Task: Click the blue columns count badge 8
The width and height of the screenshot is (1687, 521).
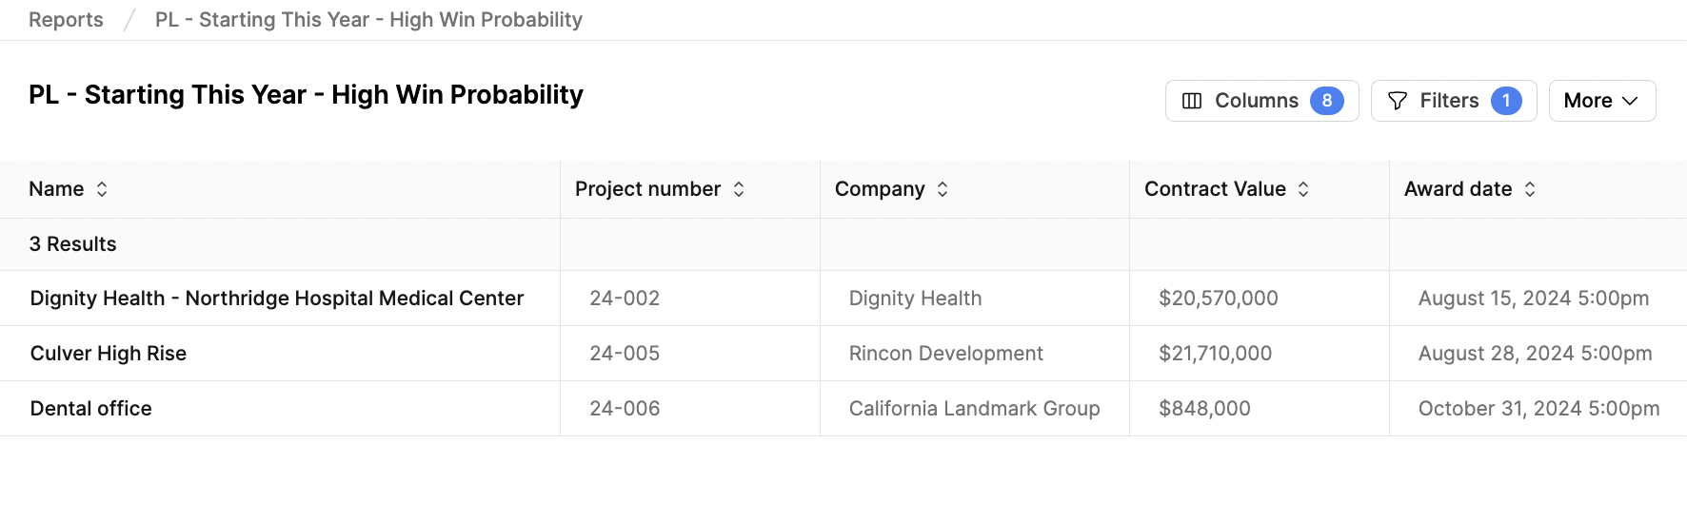Action: click(x=1327, y=101)
